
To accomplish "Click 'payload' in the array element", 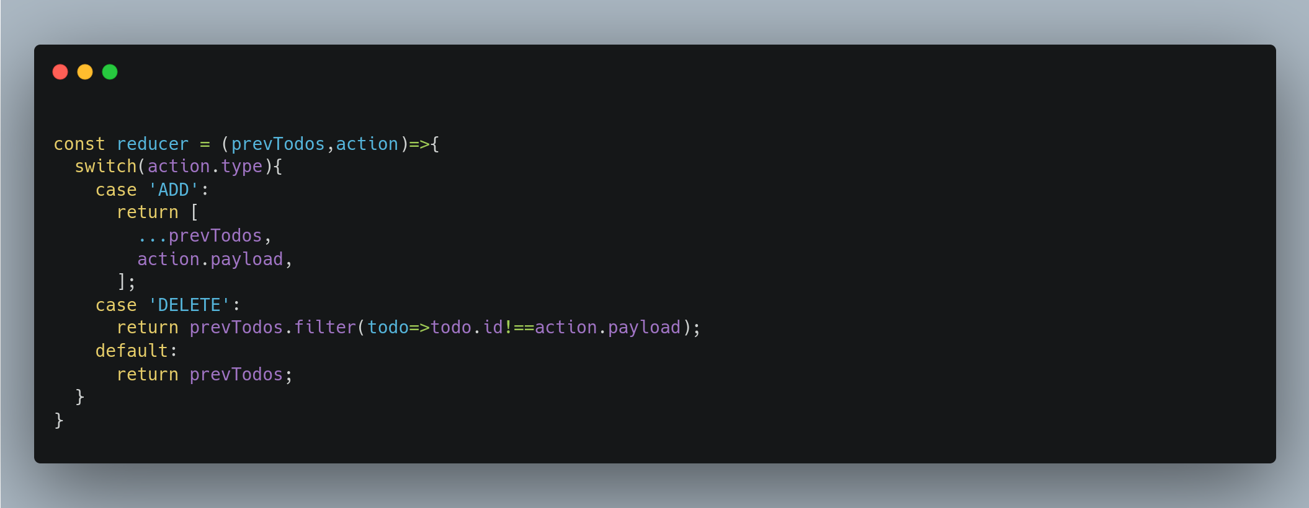I will tap(247, 259).
